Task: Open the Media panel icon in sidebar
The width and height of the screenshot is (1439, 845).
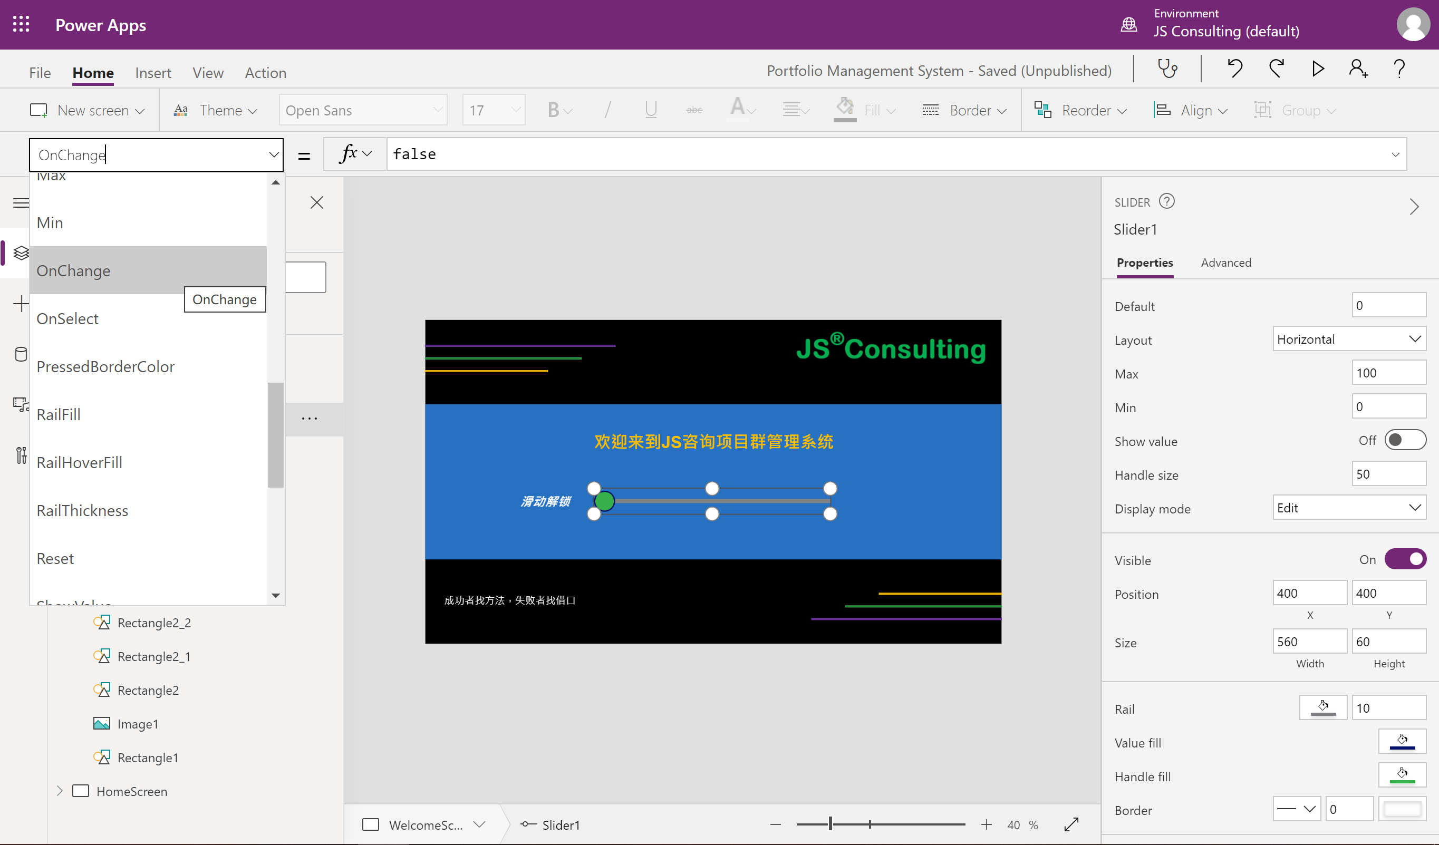Action: (21, 404)
